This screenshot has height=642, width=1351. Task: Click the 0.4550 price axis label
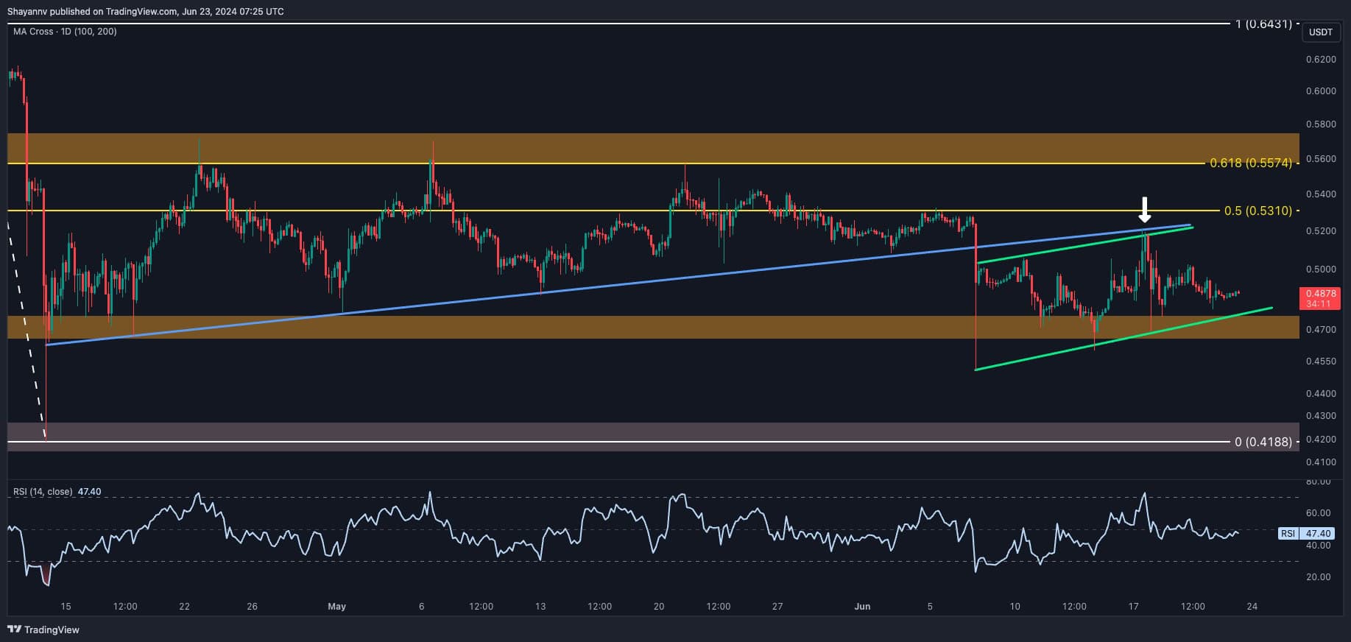(1320, 361)
